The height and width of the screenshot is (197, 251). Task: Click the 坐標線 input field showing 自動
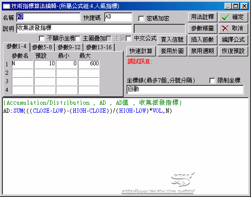click(185, 90)
